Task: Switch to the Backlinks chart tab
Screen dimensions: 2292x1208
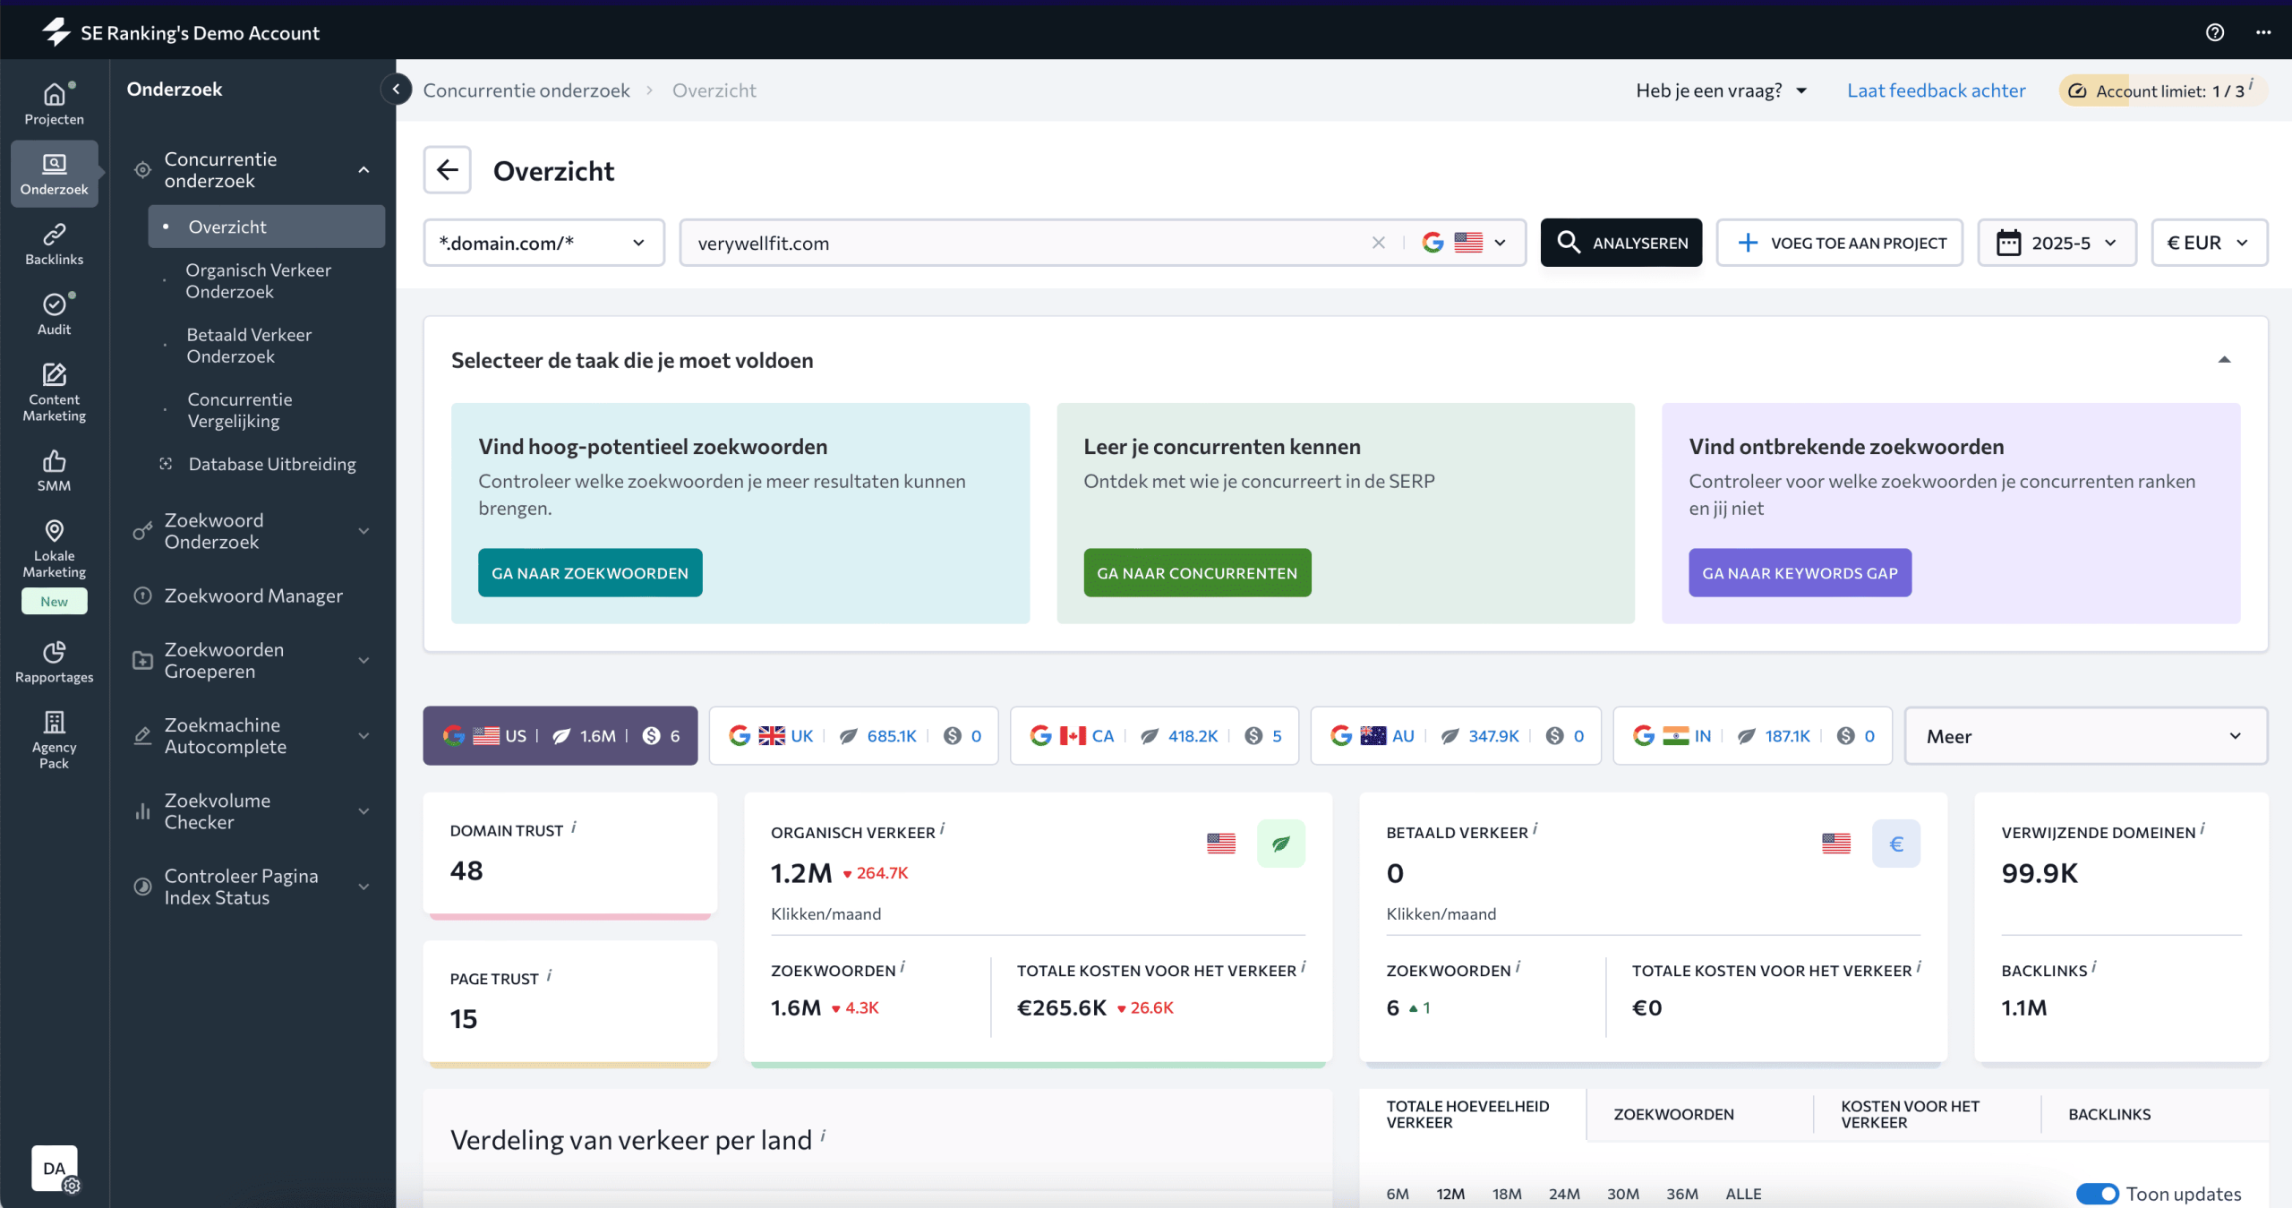Action: coord(2108,1114)
